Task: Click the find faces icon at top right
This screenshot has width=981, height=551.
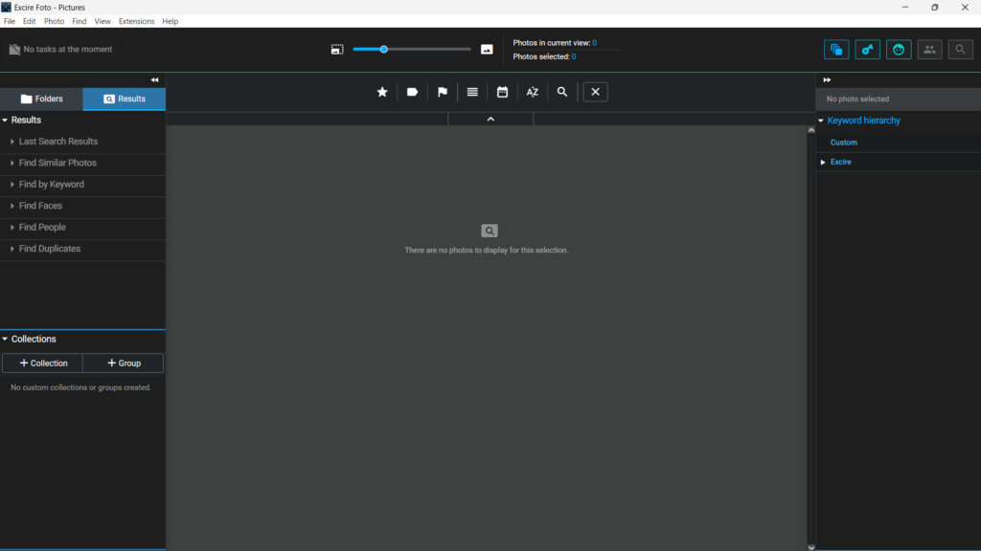Action: 899,50
